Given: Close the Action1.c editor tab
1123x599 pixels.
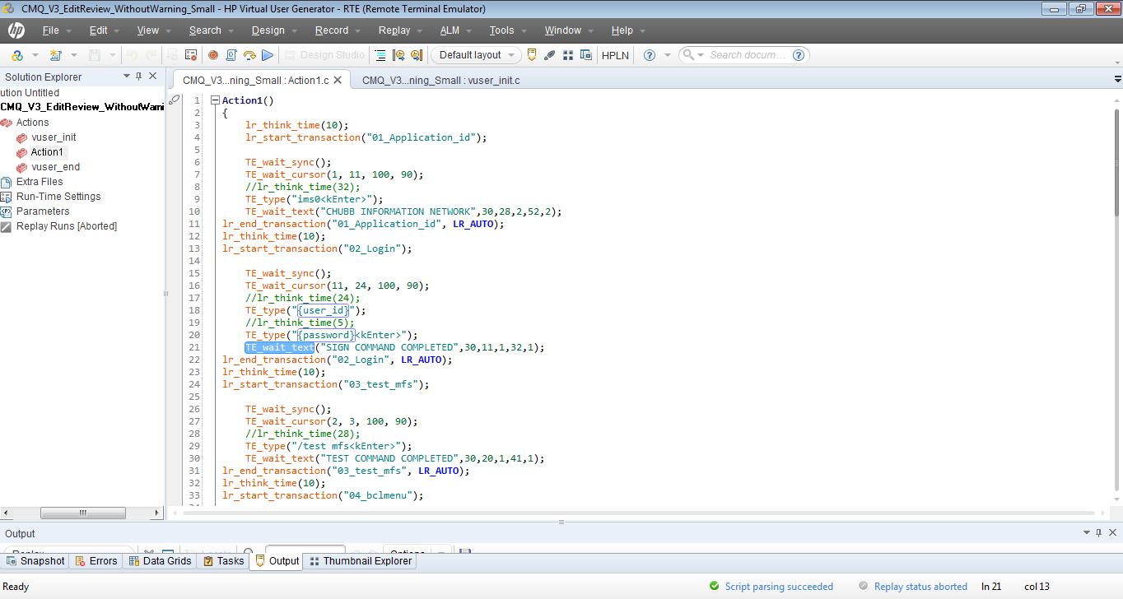Looking at the screenshot, I should [338, 80].
